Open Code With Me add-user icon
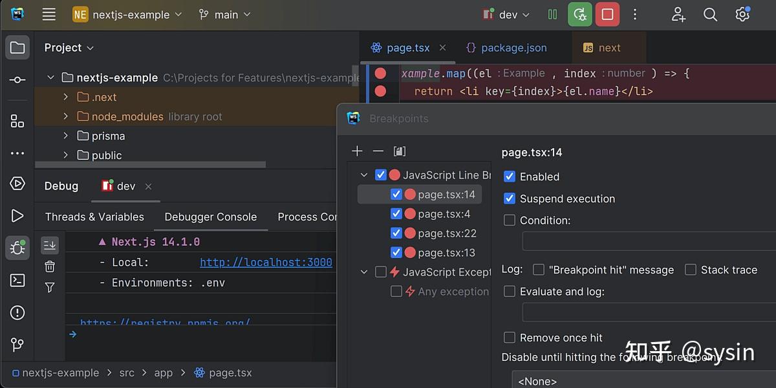This screenshot has height=388, width=776. pyautogui.click(x=678, y=14)
